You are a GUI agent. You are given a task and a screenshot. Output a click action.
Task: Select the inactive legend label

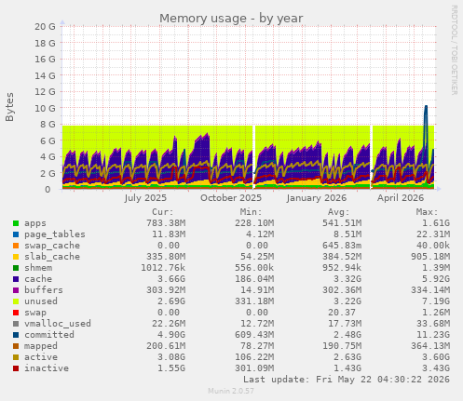(47, 368)
